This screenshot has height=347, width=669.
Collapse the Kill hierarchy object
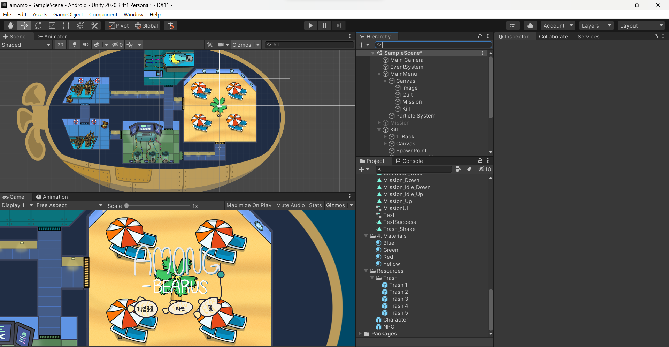[x=379, y=130]
